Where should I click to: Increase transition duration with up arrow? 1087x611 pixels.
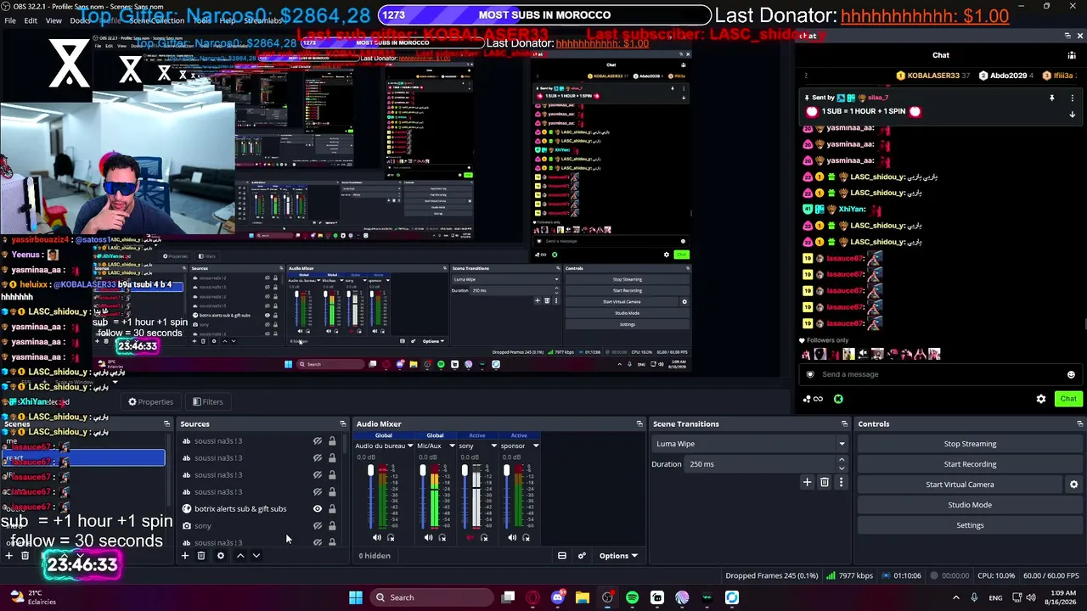(842, 460)
